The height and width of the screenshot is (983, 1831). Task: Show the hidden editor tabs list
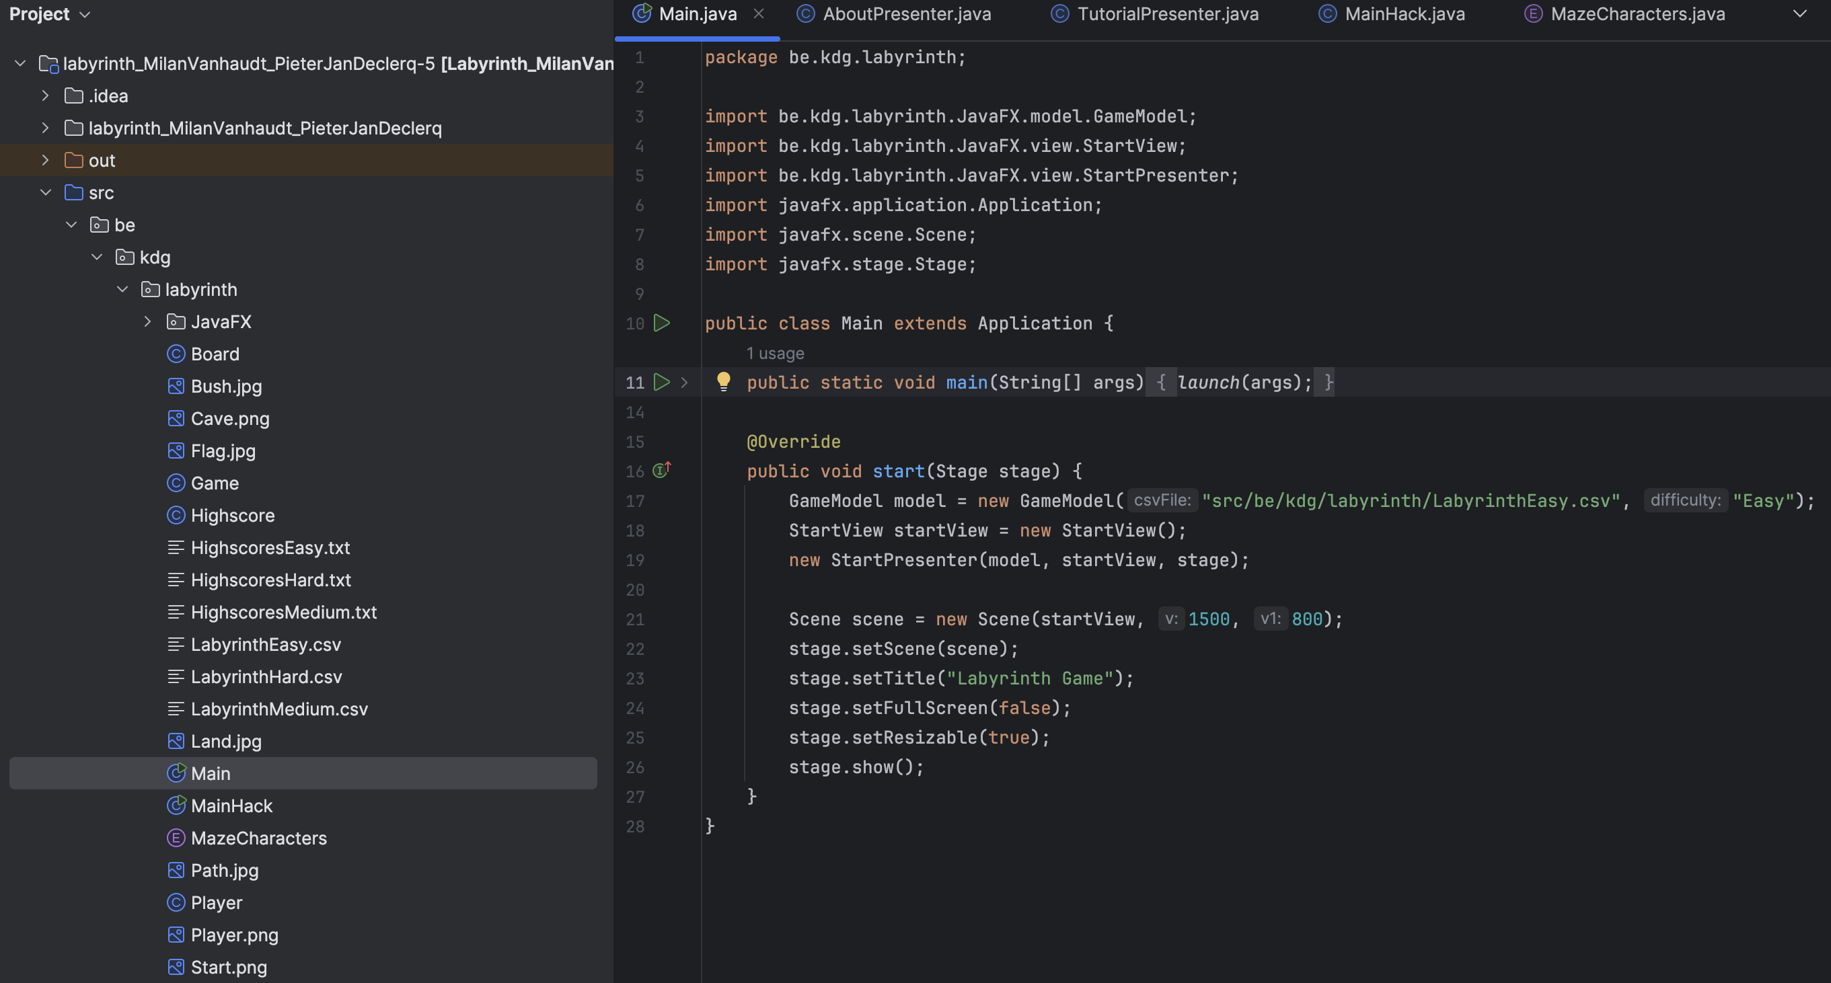pyautogui.click(x=1799, y=14)
